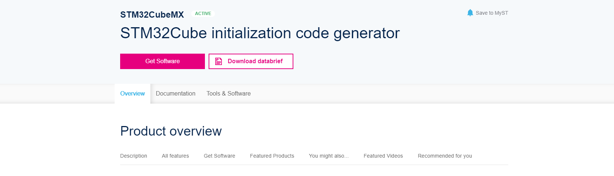
Task: Select the Tools & Software tab
Action: pos(228,94)
